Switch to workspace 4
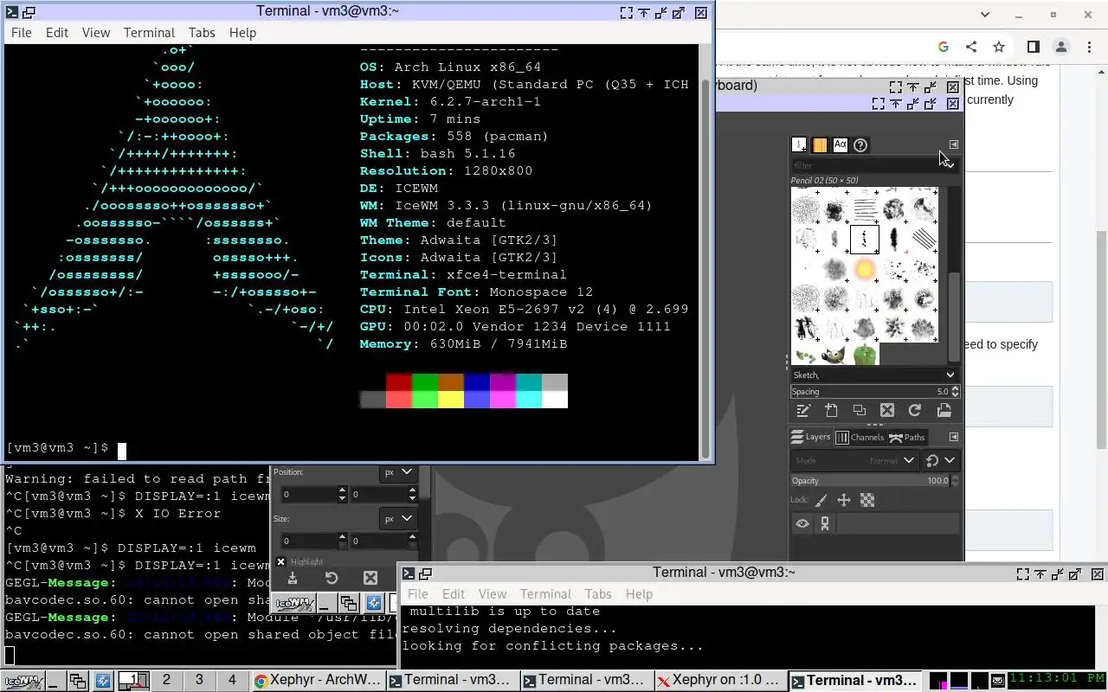 coord(232,680)
